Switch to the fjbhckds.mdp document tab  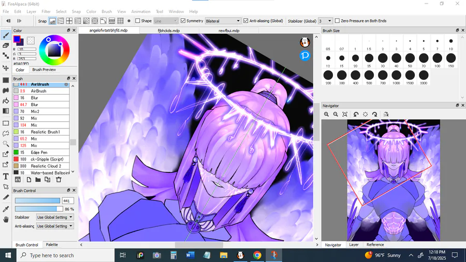(x=168, y=31)
